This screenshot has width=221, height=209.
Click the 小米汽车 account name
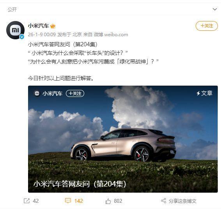(38, 26)
